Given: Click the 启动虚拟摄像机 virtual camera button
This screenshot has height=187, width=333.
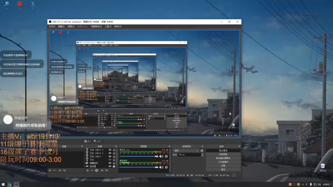Looking at the screenshot, I should click(x=223, y=158).
